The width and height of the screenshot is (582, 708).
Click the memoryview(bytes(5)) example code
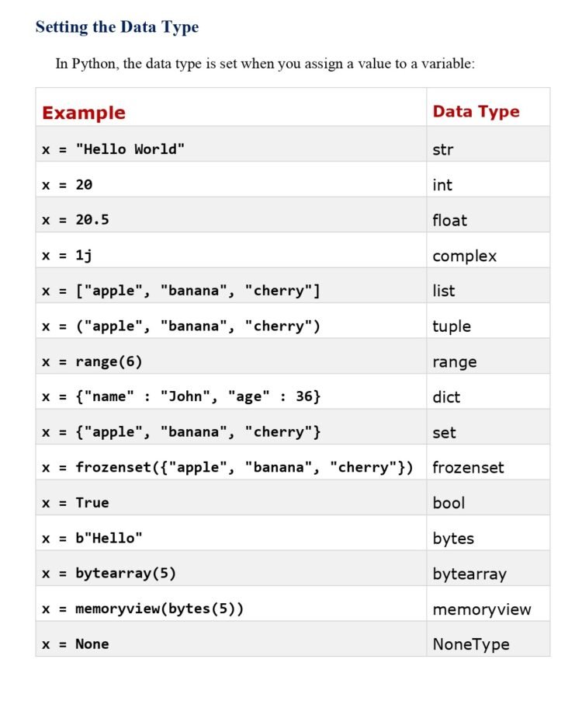click(x=143, y=609)
